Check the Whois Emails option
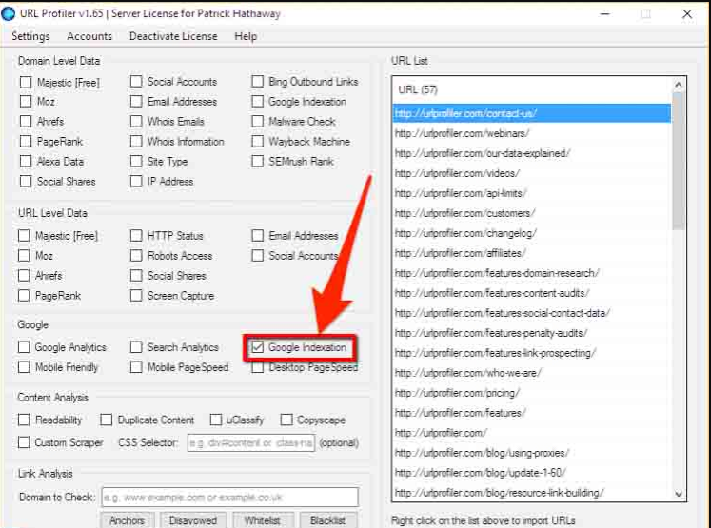This screenshot has height=528, width=711. point(136,122)
